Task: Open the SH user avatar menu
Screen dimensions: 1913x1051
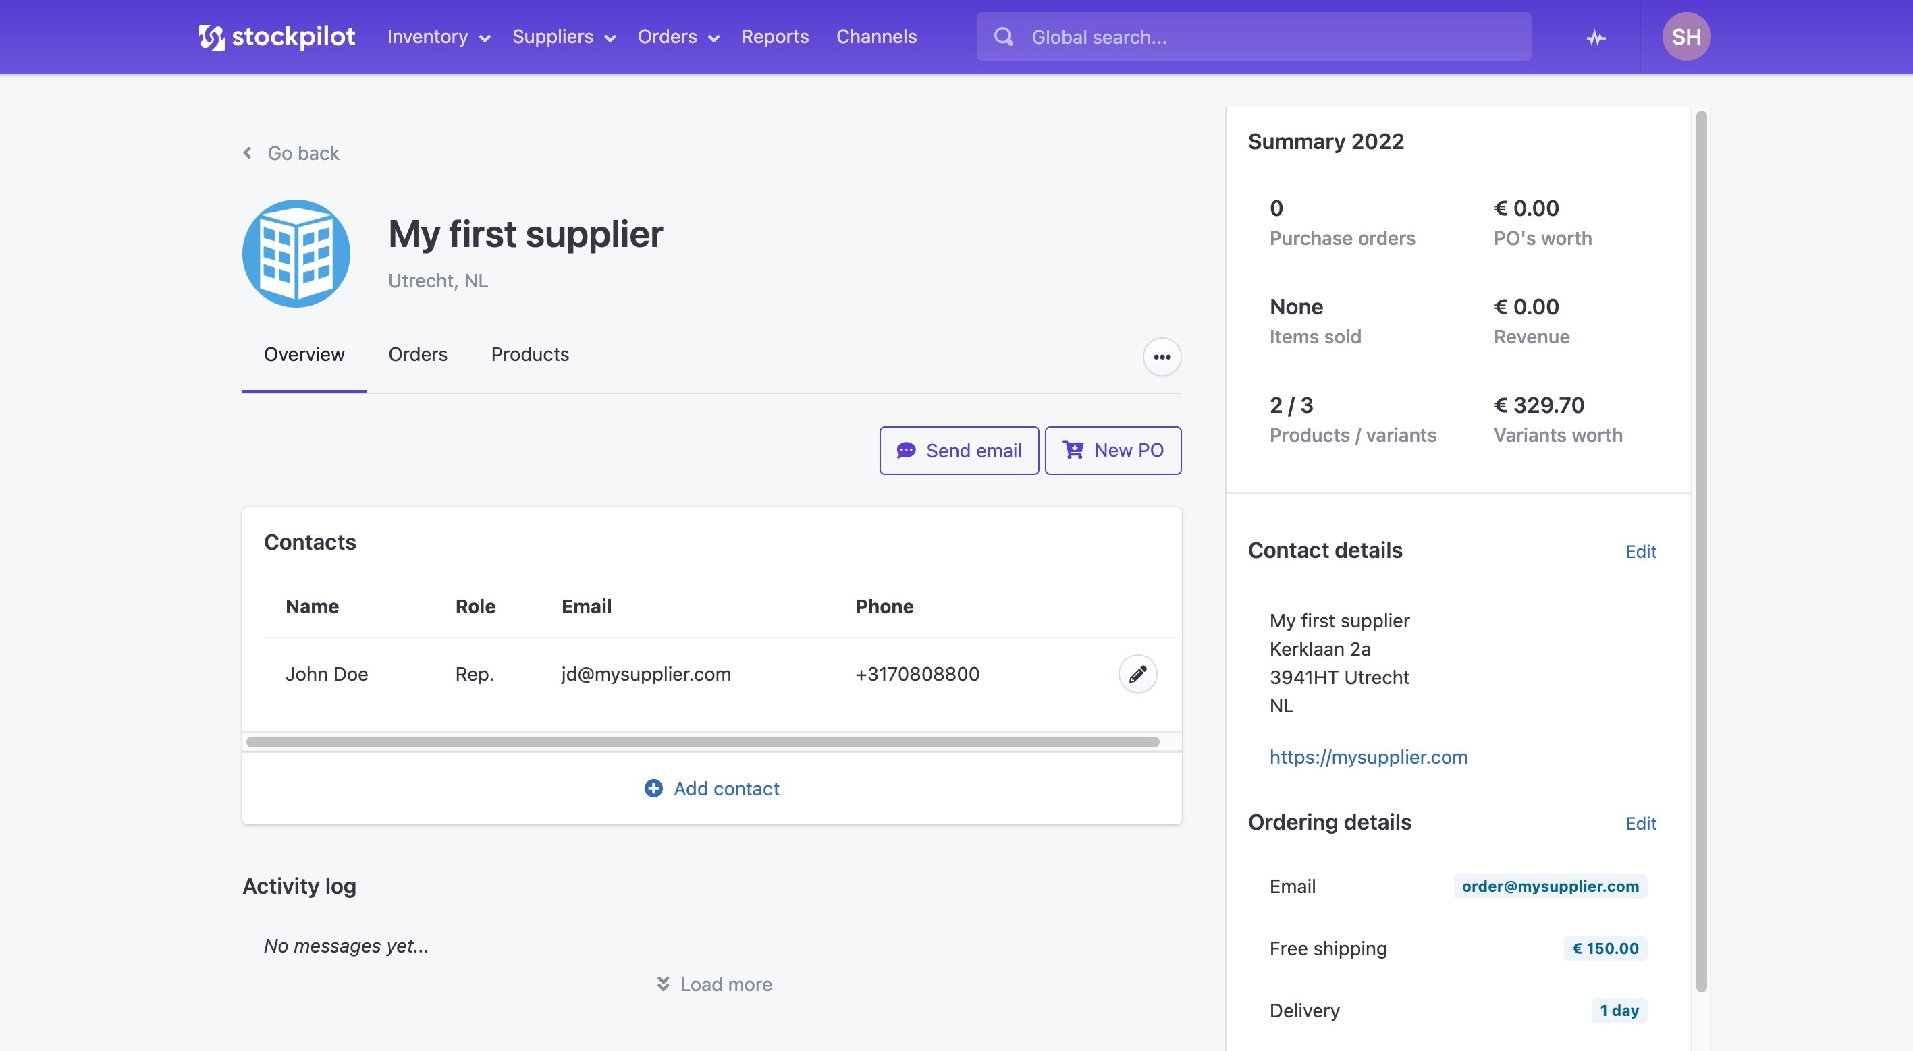Action: pos(1686,36)
